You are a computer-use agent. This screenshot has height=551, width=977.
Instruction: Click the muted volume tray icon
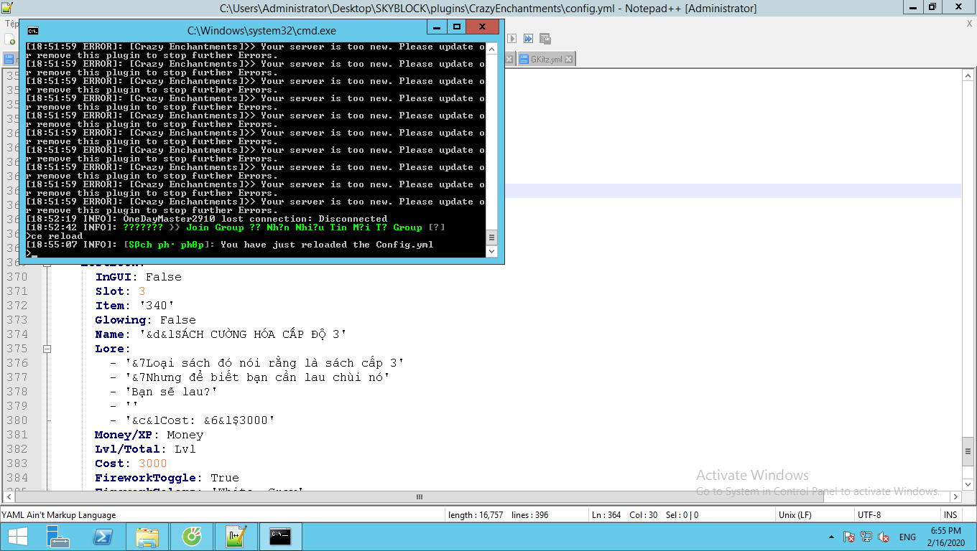coord(884,537)
